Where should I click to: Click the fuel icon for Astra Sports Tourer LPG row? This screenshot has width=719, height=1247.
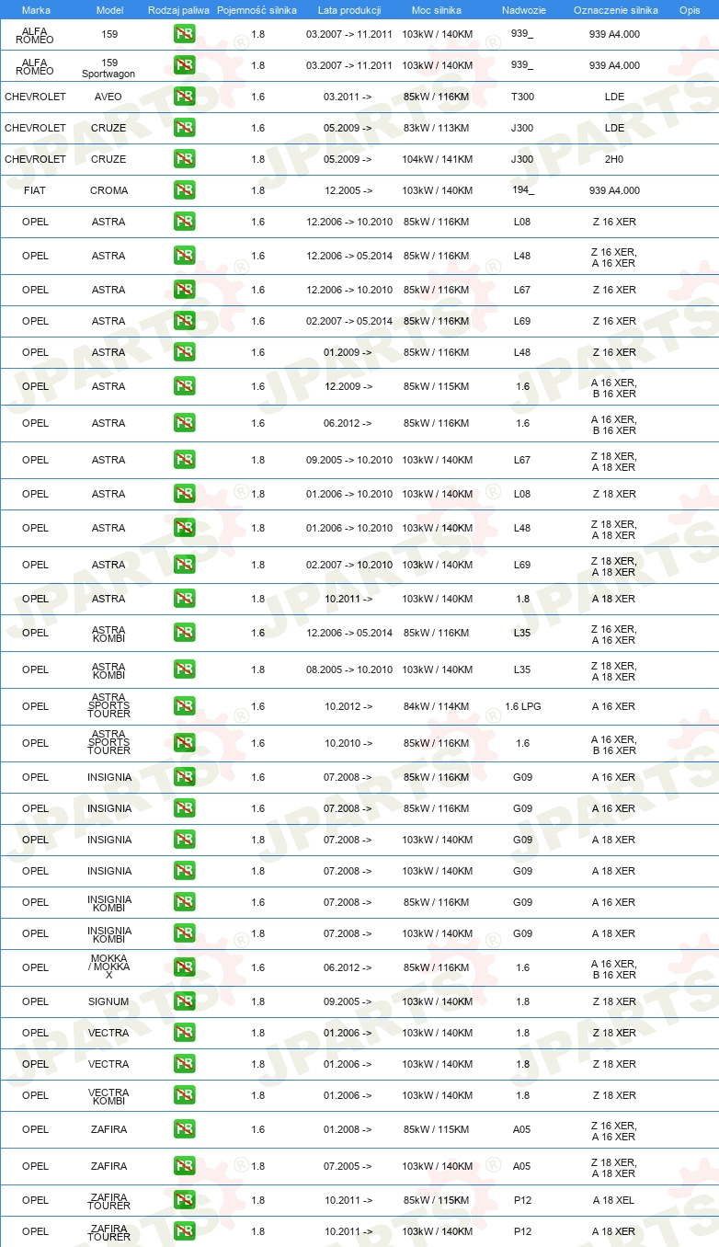click(x=185, y=706)
